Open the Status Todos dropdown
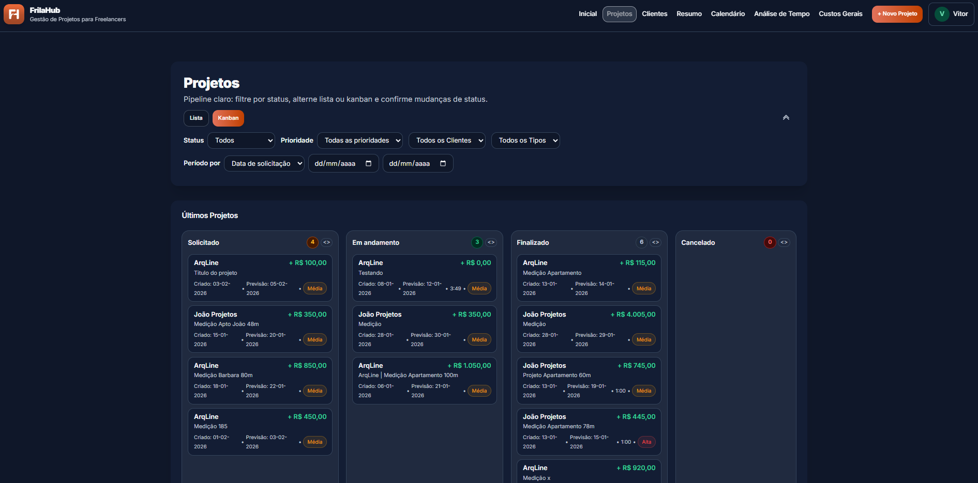This screenshot has width=978, height=483. click(x=241, y=140)
